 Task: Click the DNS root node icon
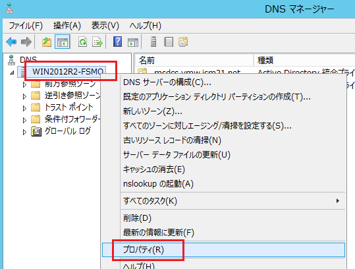(x=11, y=60)
